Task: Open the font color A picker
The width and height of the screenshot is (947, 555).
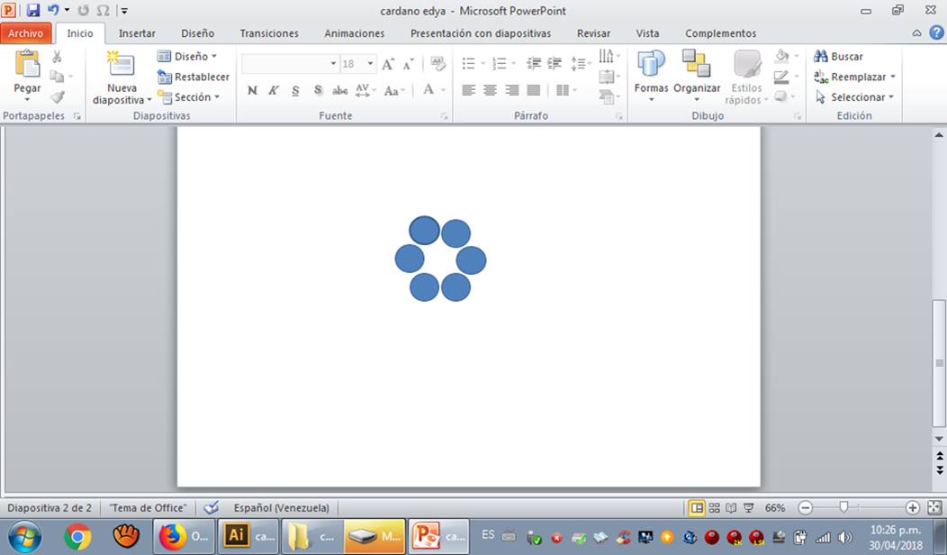Action: point(428,91)
